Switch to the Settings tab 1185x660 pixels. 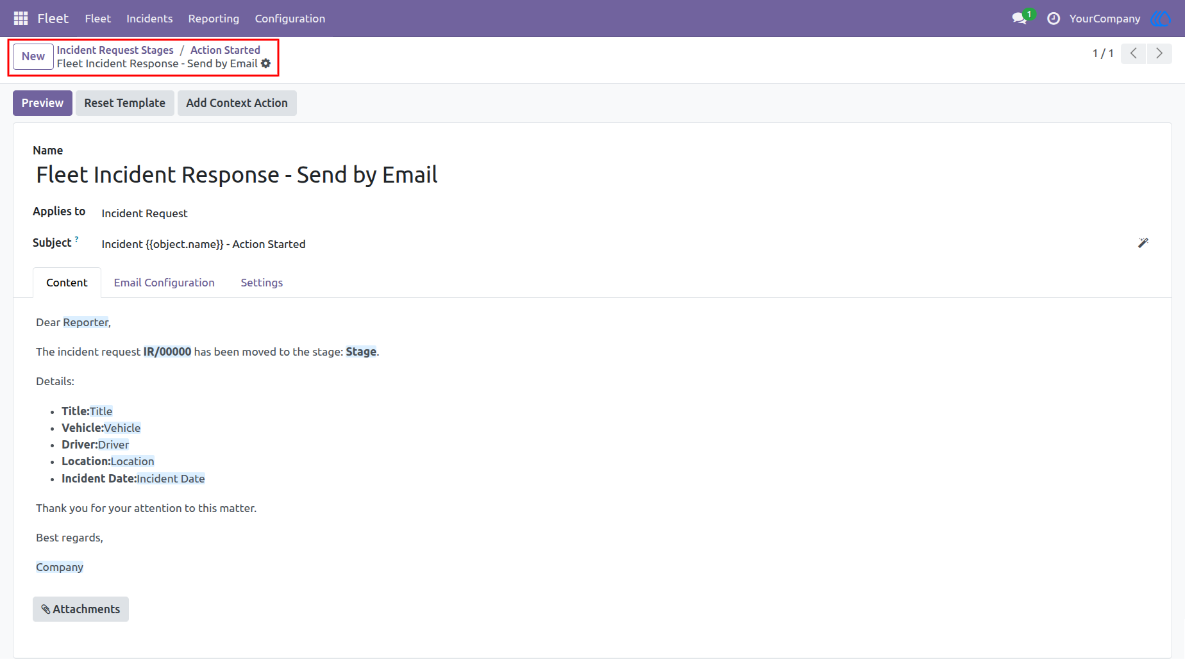(262, 283)
